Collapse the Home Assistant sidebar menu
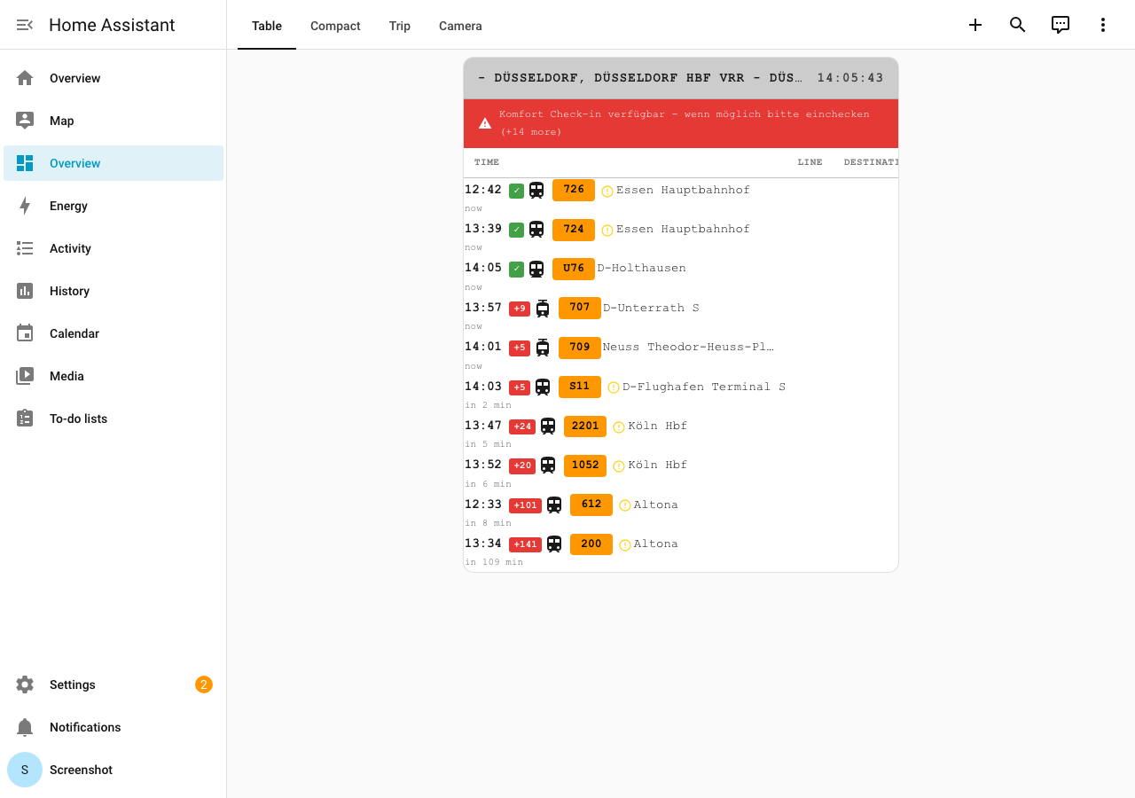1135x798 pixels. tap(25, 25)
